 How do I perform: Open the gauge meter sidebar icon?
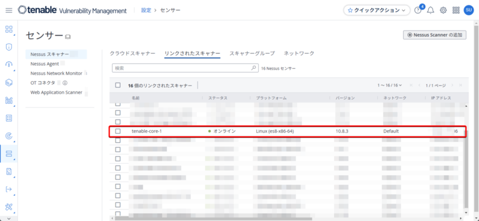point(9,65)
